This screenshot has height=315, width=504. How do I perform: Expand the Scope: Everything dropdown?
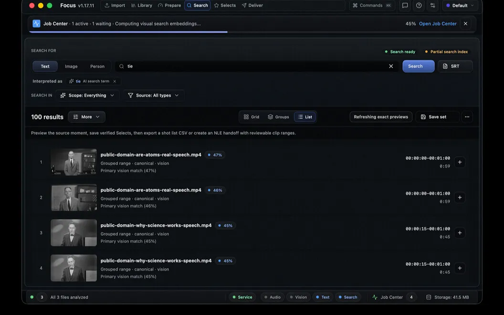point(87,95)
